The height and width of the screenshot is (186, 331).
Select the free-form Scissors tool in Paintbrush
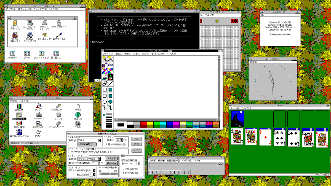tap(105, 58)
